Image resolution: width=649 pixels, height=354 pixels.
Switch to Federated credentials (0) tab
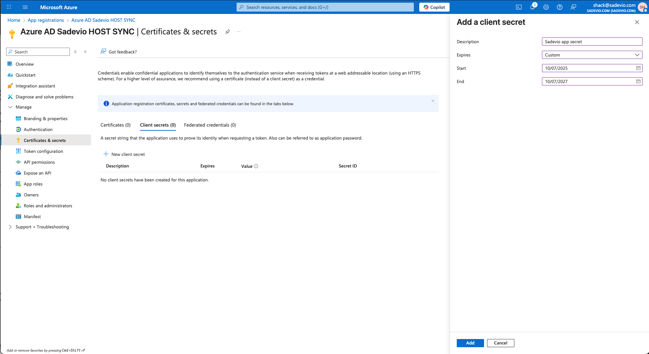pyautogui.click(x=210, y=125)
